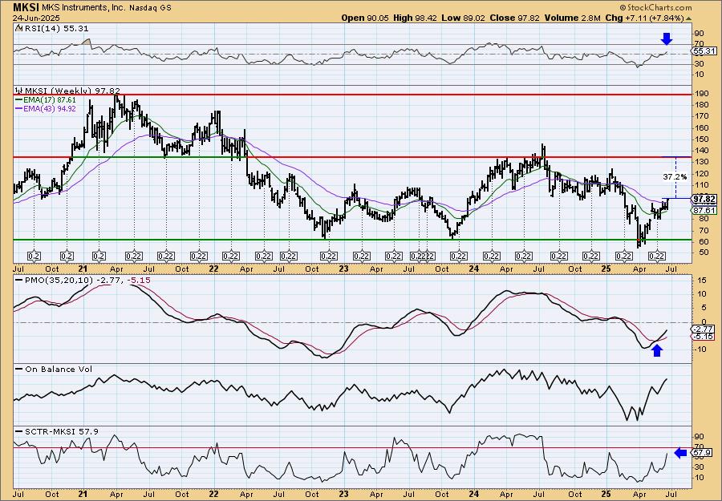Click the High 98.42 value
Viewport: 722px width, 501px height.
pos(415,18)
